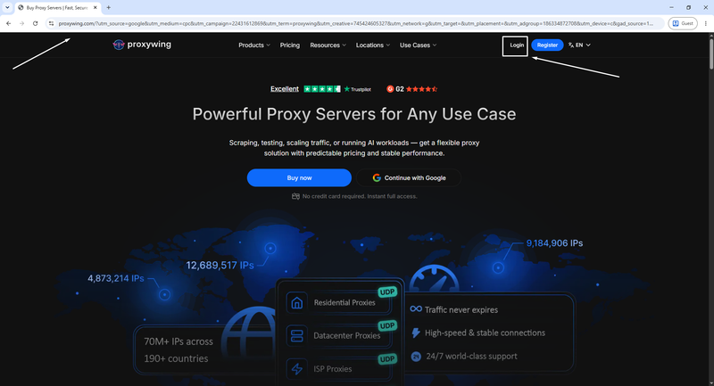Click the Trustpilot logo text

point(358,89)
